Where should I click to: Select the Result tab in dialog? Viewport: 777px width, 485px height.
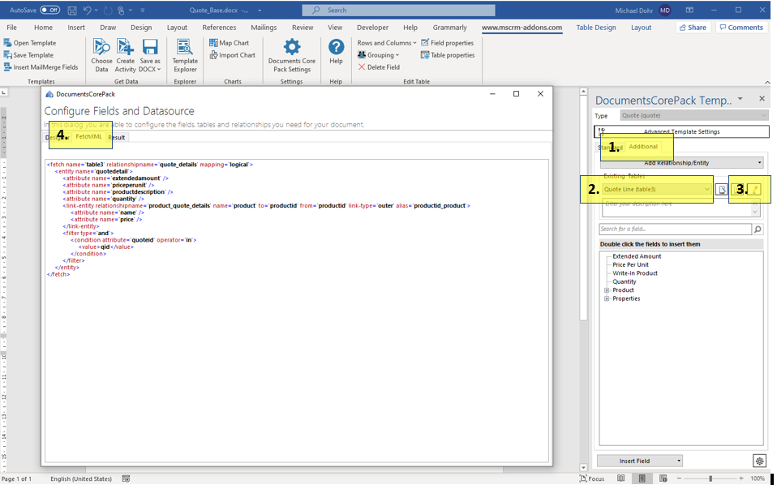(117, 137)
